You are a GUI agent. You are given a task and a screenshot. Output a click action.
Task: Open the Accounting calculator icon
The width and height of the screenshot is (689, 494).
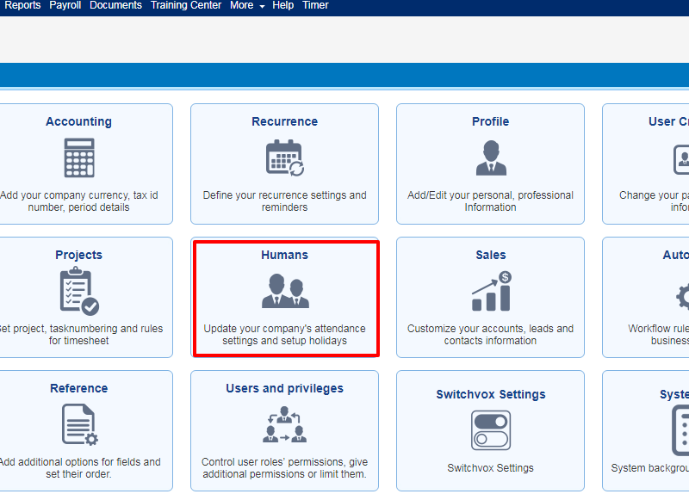pos(79,157)
